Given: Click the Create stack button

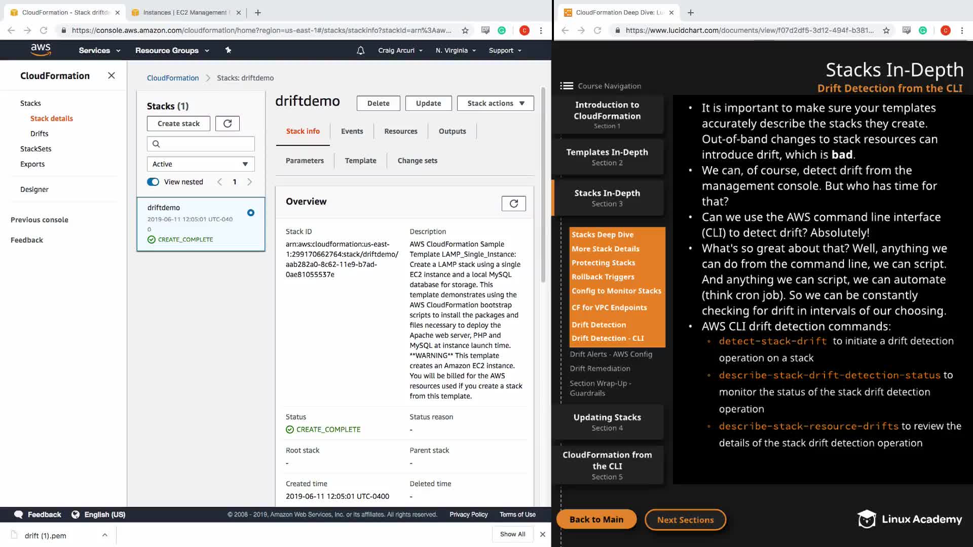Looking at the screenshot, I should (178, 124).
